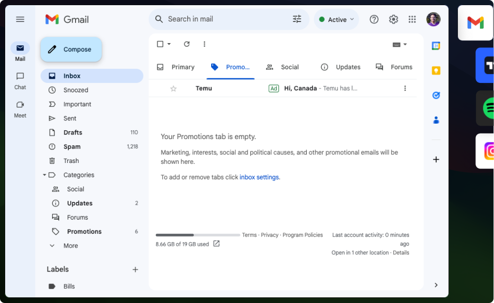Viewport: 494px width, 303px height.
Task: Open the Program Policies link
Action: 303,235
